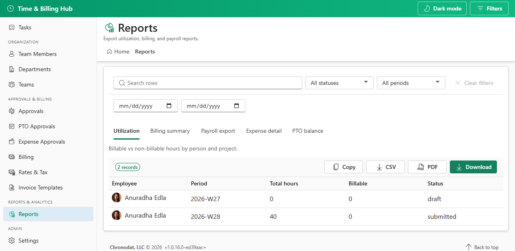Click the PTO Approvals calendar icon
This screenshot has height=251, width=515.
(12, 126)
